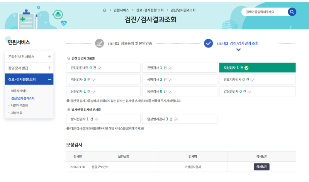Click the 보건소명 column header
Viewport: 309px width, 182px height.
(x=124, y=156)
